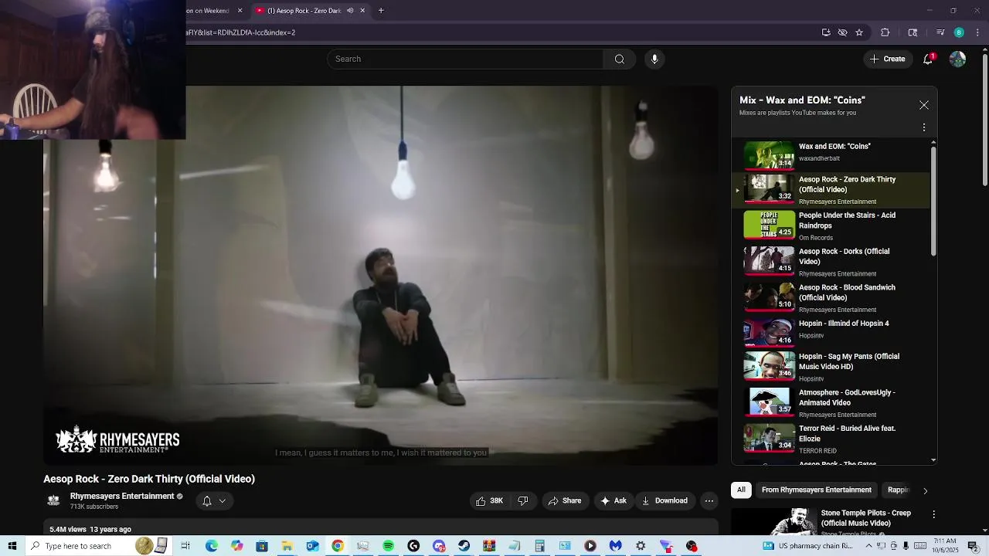This screenshot has height=556, width=989.
Task: Toggle the subscription notification bell
Action: [214, 501]
